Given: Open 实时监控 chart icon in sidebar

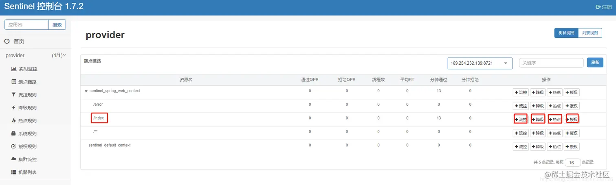Looking at the screenshot, I should coord(14,69).
